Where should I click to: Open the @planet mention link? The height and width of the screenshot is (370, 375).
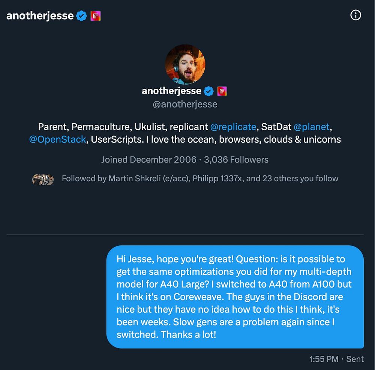(312, 127)
